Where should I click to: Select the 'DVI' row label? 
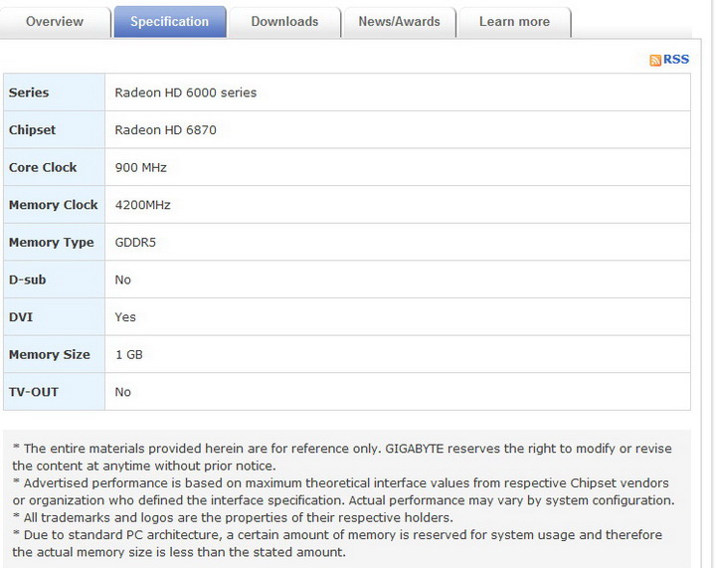(21, 317)
